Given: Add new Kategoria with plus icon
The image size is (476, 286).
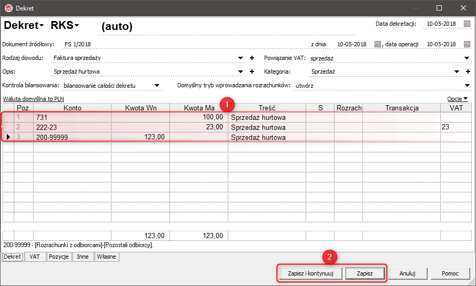Looking at the screenshot, I should [468, 71].
